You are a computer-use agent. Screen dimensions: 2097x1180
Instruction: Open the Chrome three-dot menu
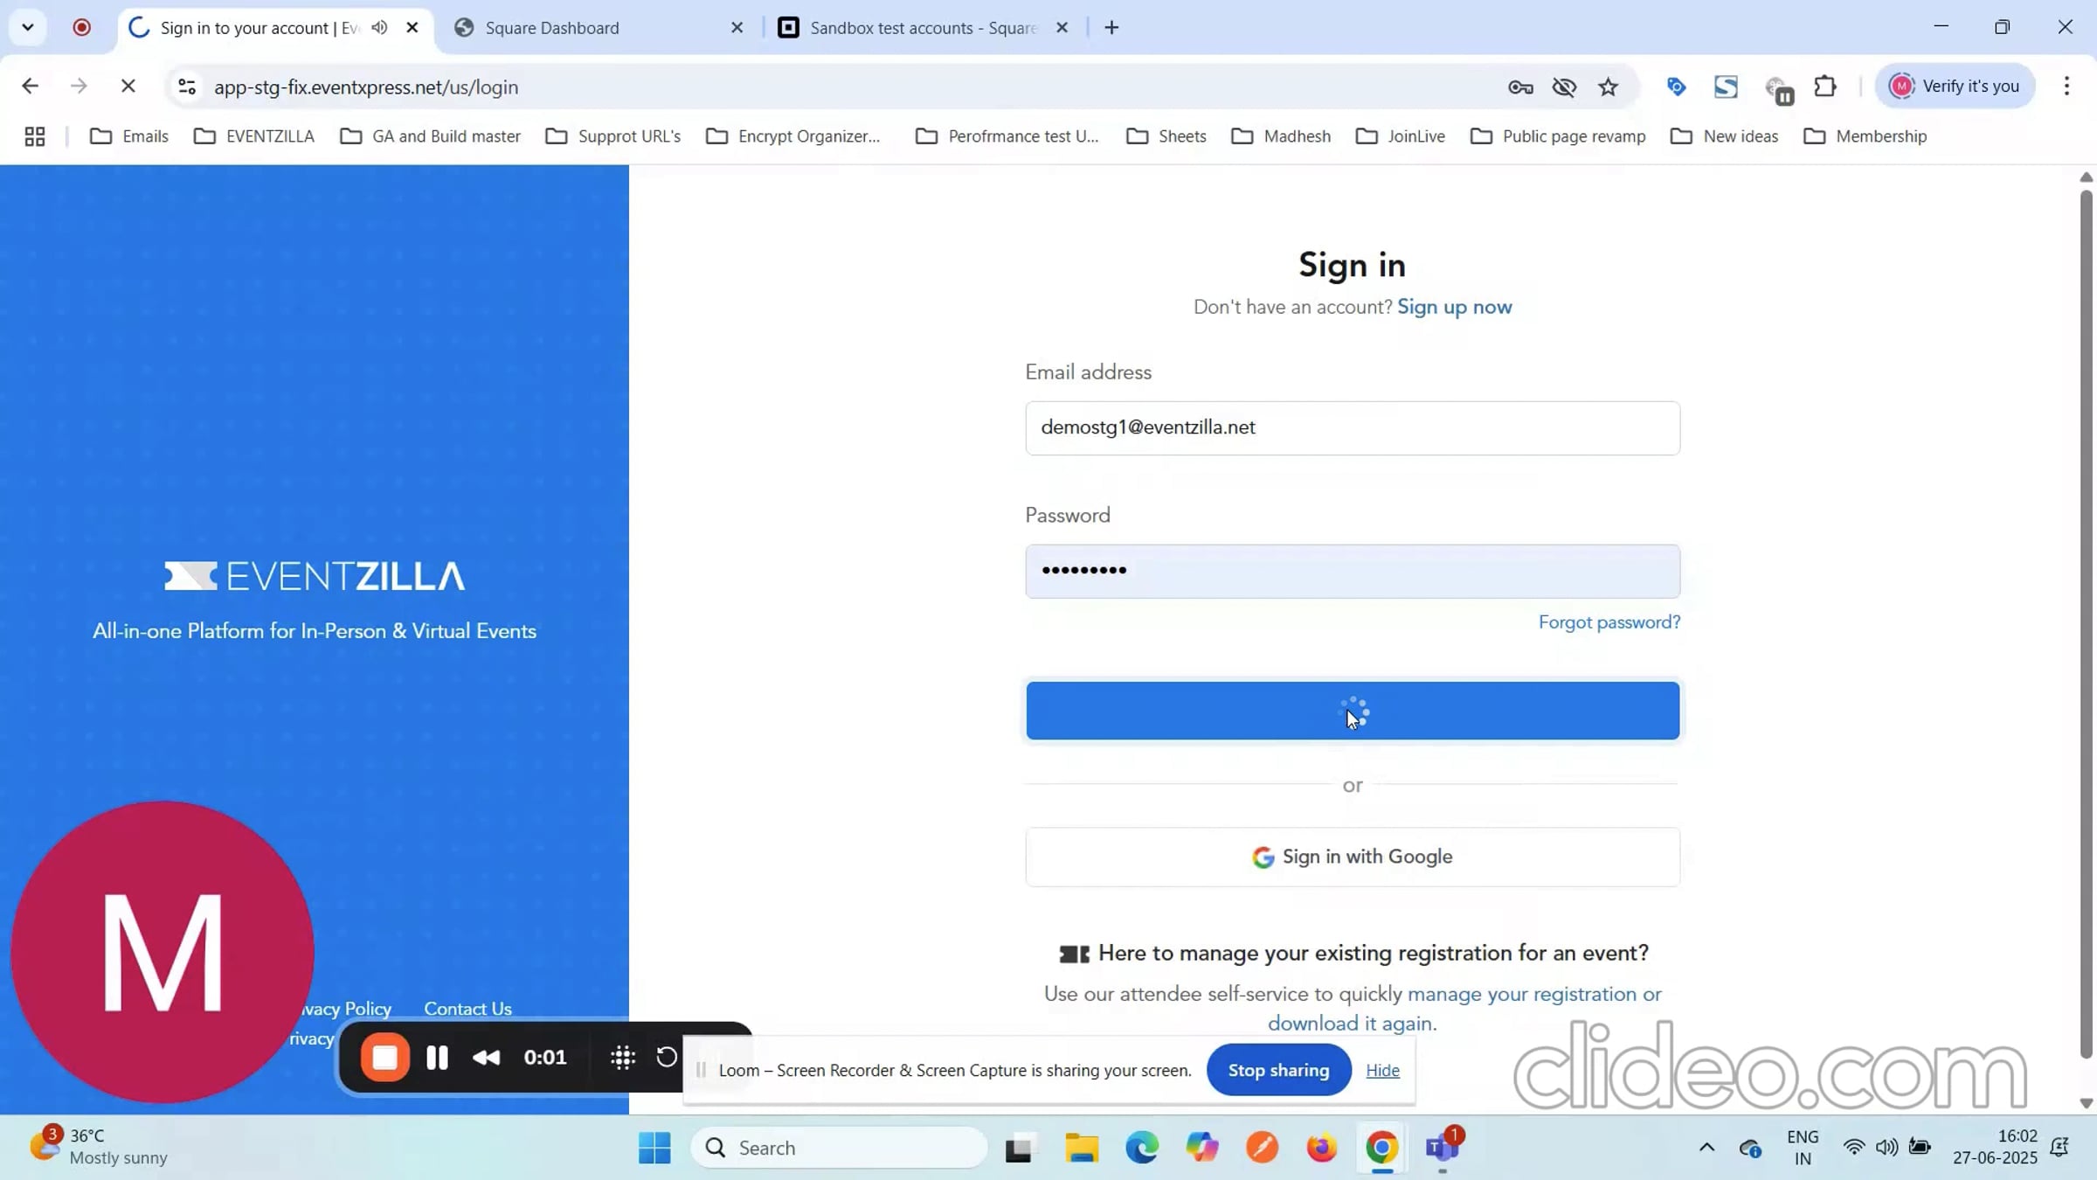[2067, 87]
